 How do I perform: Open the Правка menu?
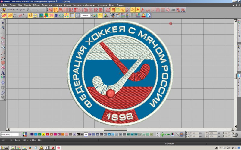tap(13, 5)
